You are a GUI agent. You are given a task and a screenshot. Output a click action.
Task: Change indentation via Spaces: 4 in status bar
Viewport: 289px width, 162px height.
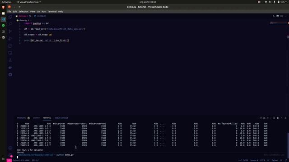click(254, 160)
